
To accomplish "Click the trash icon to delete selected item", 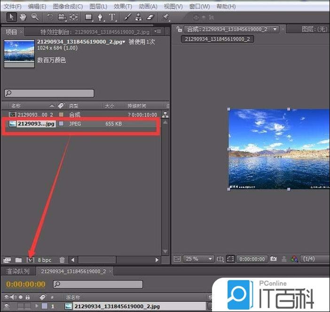I will click(62, 259).
